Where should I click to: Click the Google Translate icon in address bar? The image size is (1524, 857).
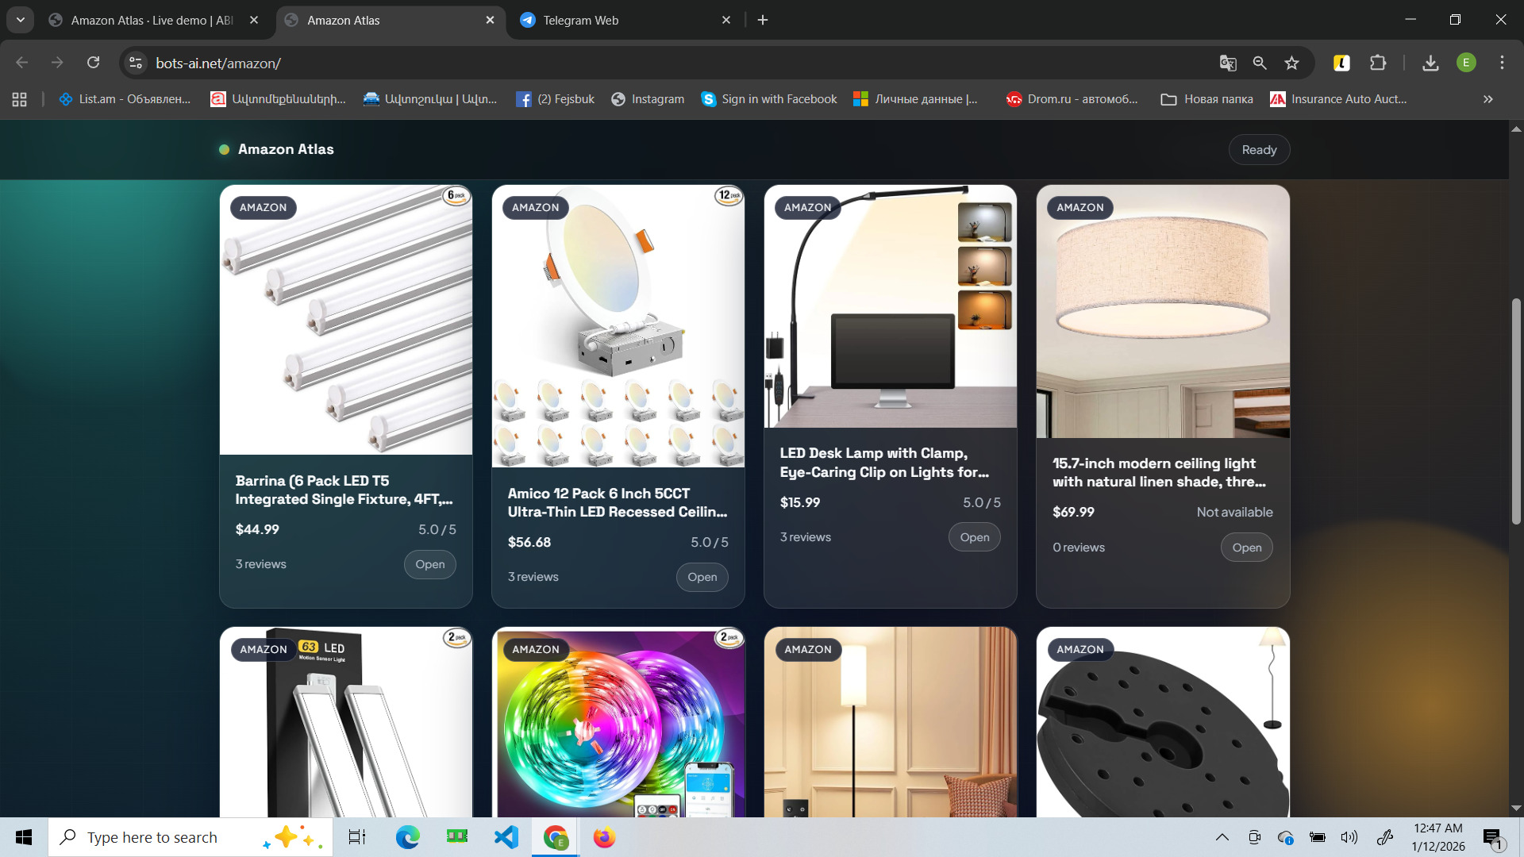(x=1227, y=63)
